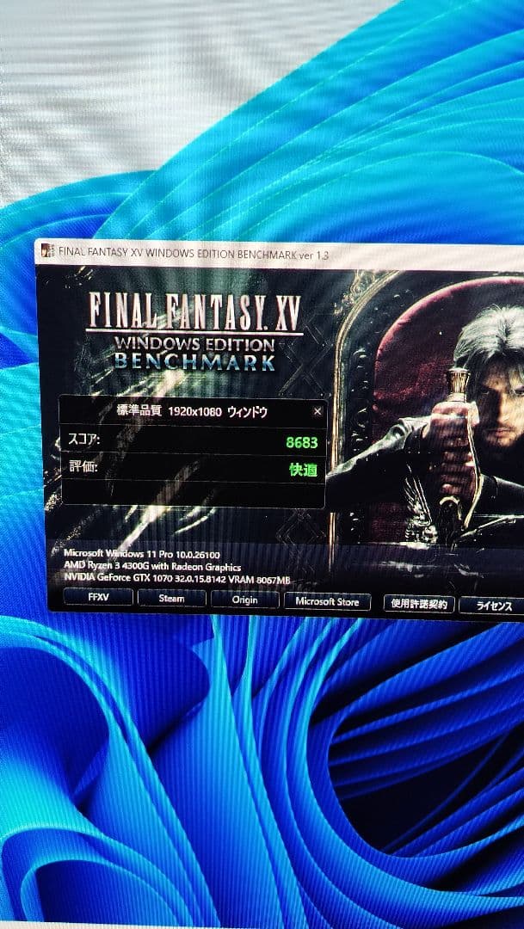Click the ライセンス button
The width and height of the screenshot is (524, 929).
[x=493, y=606]
